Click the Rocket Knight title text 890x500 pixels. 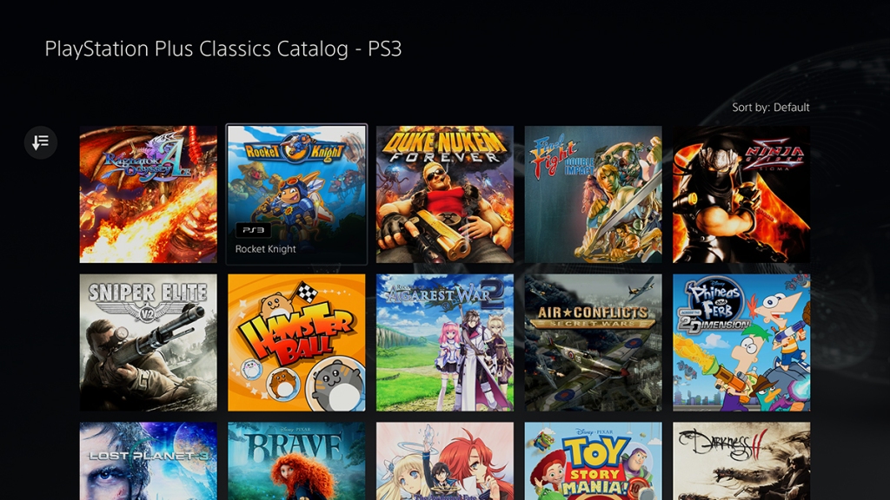pyautogui.click(x=266, y=249)
